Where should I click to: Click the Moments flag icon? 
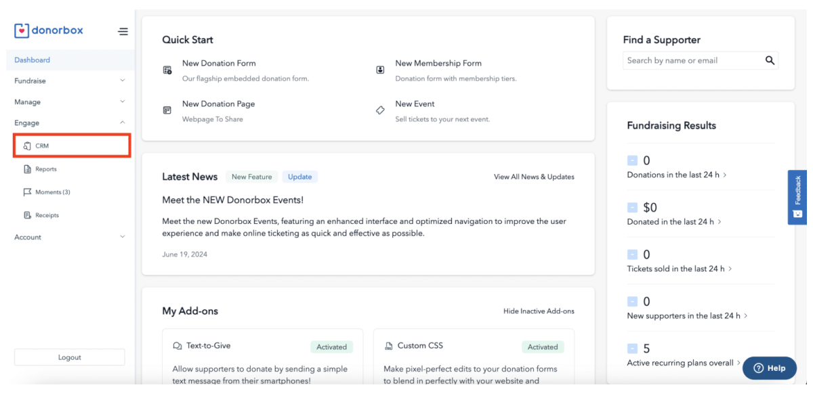click(27, 192)
